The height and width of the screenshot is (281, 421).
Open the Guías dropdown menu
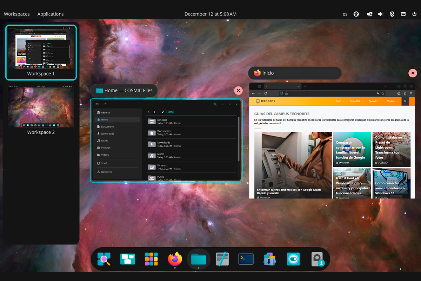coord(339,101)
